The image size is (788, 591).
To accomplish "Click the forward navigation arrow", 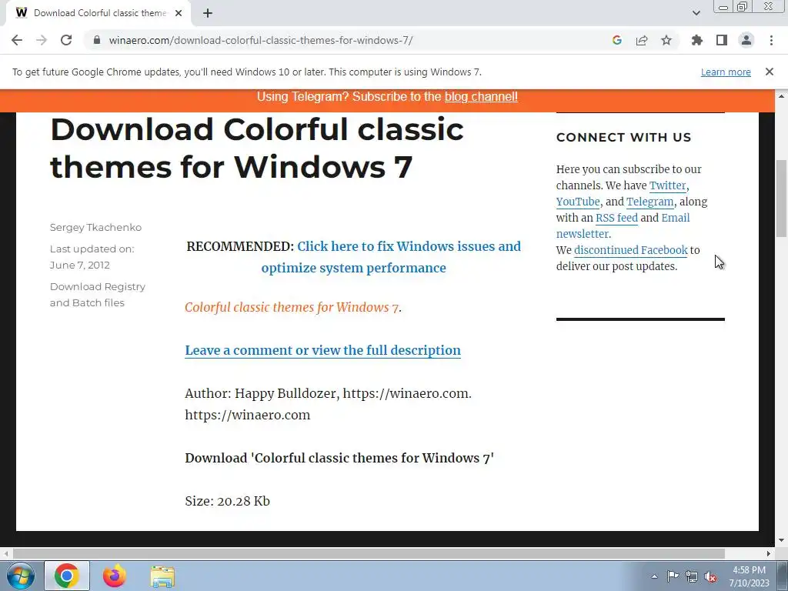I will 42,40.
